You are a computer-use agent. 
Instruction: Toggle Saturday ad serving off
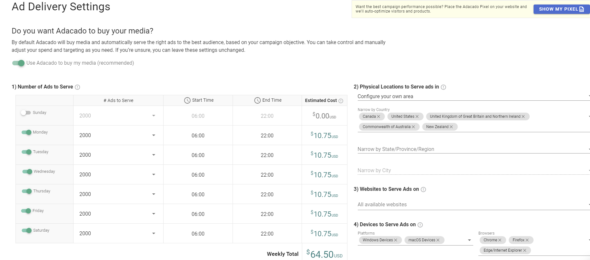coord(26,230)
